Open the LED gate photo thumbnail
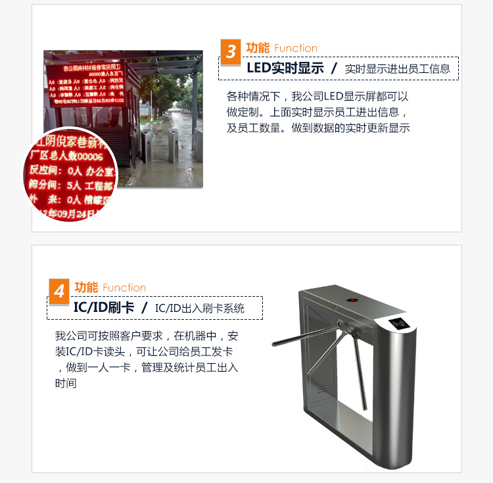 point(124,118)
